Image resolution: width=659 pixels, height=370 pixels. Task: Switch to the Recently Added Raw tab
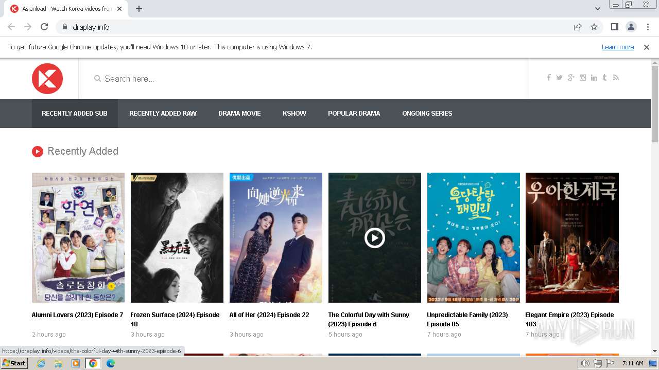point(163,114)
